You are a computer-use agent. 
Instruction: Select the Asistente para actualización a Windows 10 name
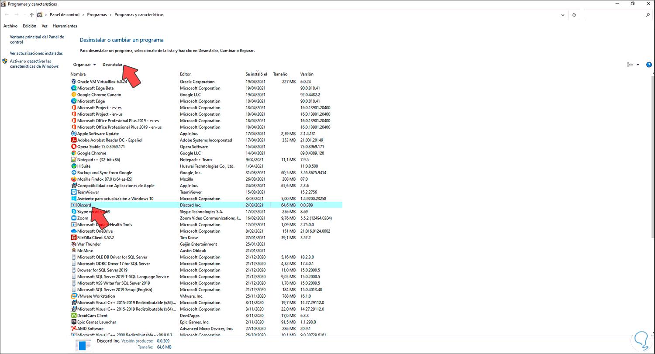pyautogui.click(x=115, y=199)
